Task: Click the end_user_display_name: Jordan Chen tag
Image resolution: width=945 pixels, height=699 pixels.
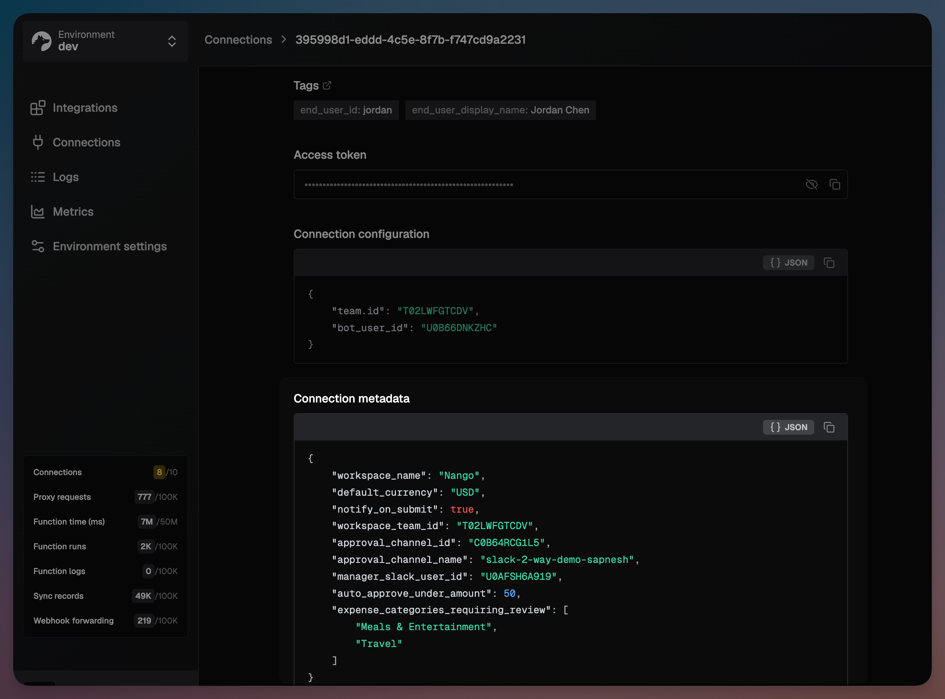Action: coord(501,110)
